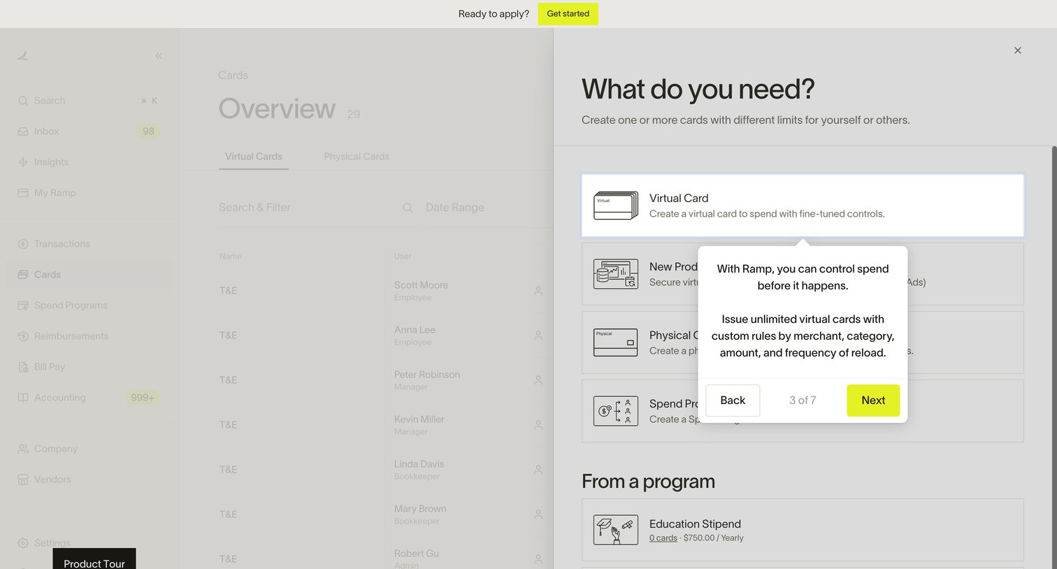Image resolution: width=1057 pixels, height=569 pixels.
Task: Click the Ramp logo in the sidebar
Action: [x=23, y=55]
